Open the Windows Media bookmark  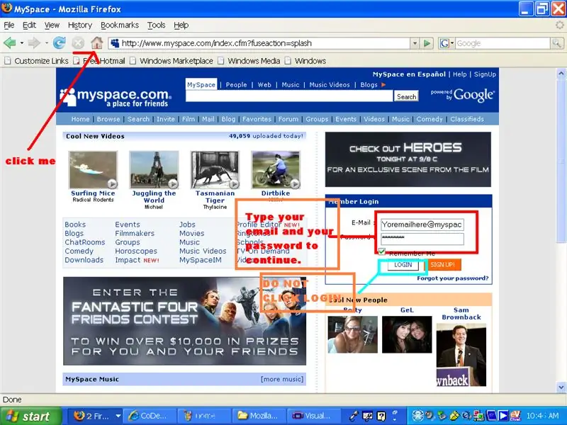pyautogui.click(x=249, y=61)
